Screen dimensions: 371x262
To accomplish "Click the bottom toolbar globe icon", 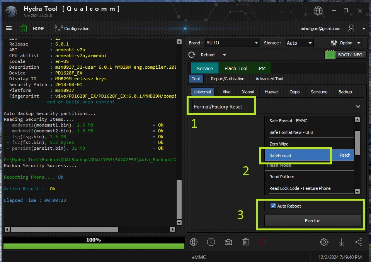I will pos(194,242).
